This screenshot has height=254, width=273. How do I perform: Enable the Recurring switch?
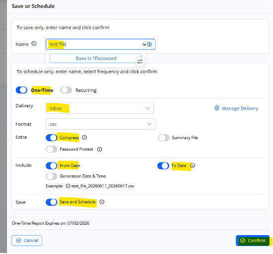(66, 90)
